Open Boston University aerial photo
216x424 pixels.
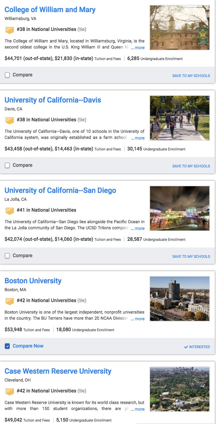(x=180, y=299)
